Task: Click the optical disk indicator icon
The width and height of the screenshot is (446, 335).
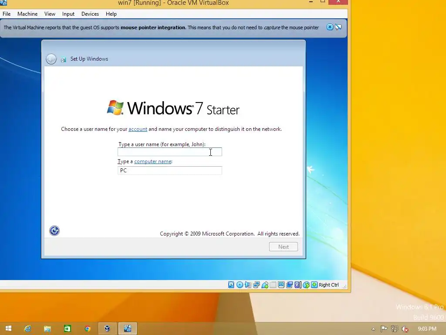Action: [x=240, y=284]
